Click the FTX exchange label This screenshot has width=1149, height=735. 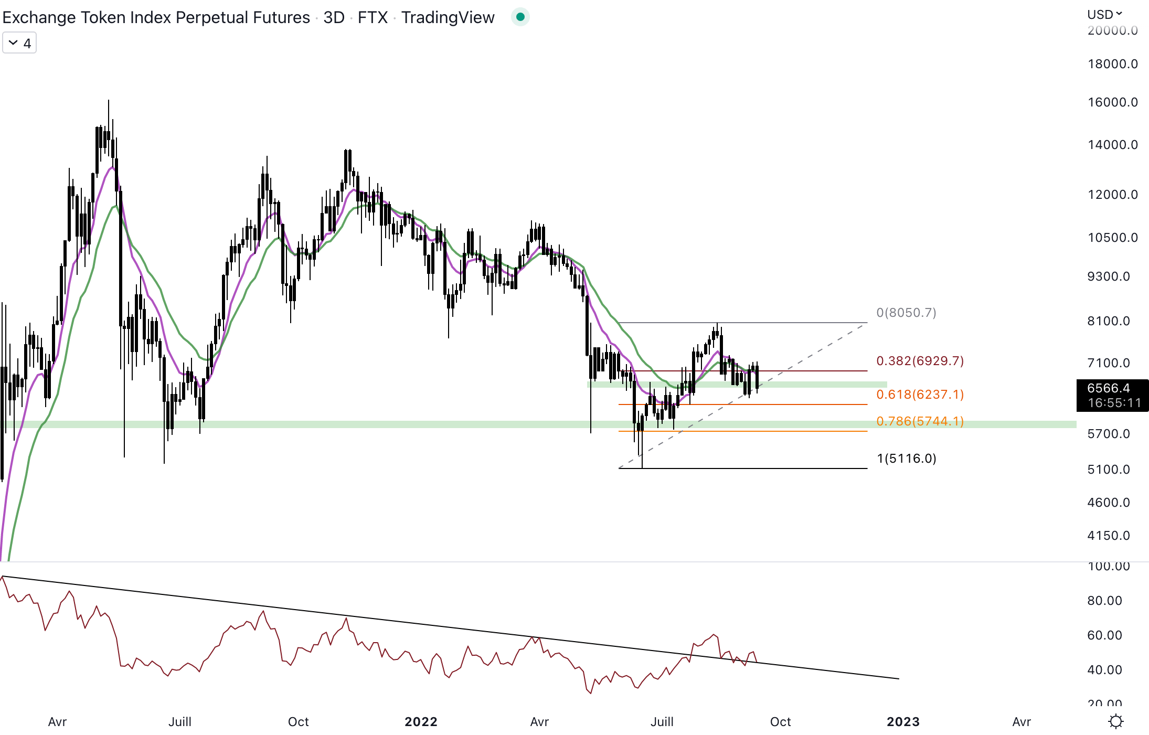373,17
